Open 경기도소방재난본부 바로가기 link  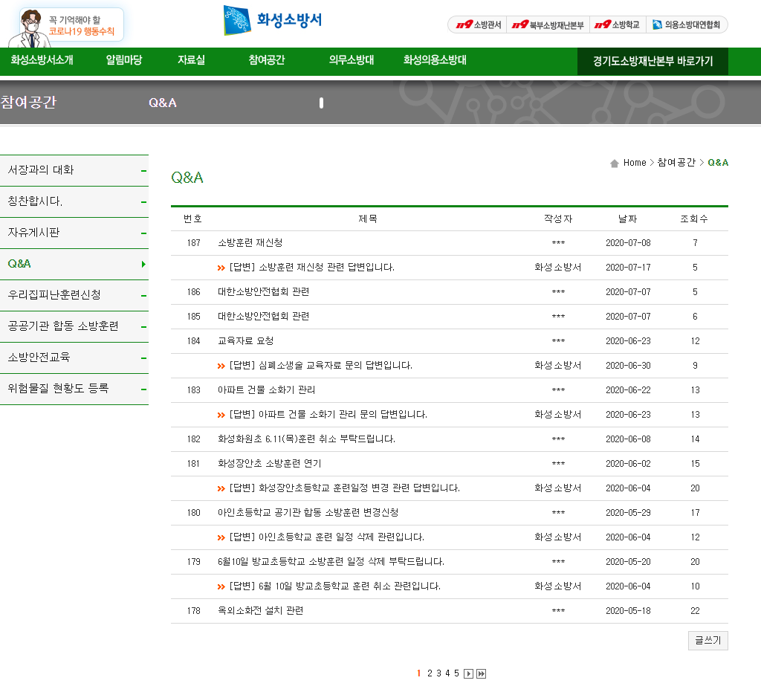(652, 61)
